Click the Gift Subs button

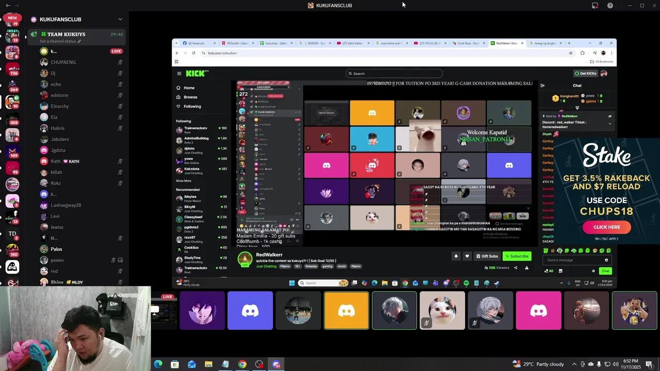tap(487, 256)
